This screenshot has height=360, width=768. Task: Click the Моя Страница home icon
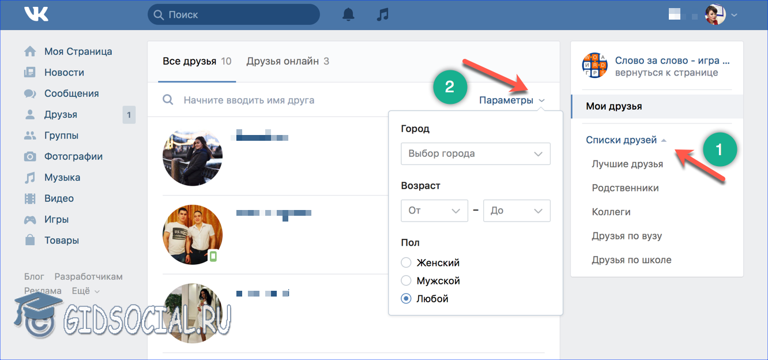[x=30, y=51]
